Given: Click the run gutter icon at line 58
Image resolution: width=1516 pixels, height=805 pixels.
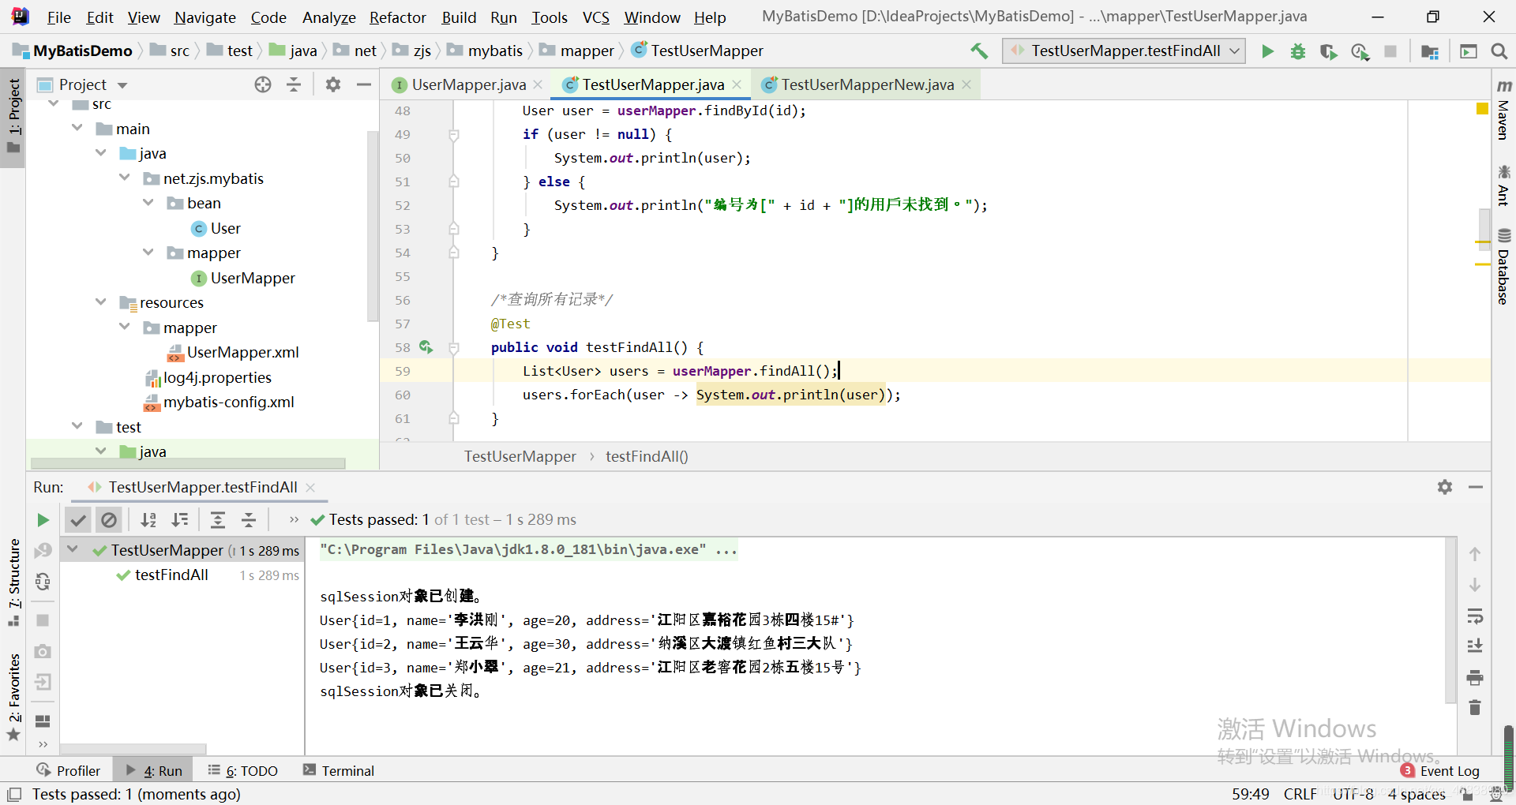Looking at the screenshot, I should coord(426,347).
